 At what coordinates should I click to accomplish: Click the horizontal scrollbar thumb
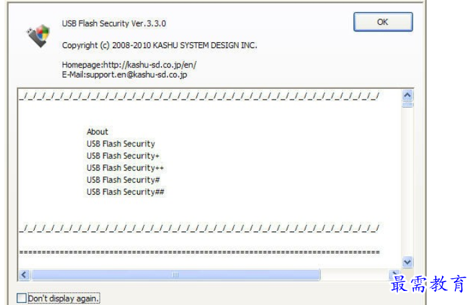coord(176,275)
